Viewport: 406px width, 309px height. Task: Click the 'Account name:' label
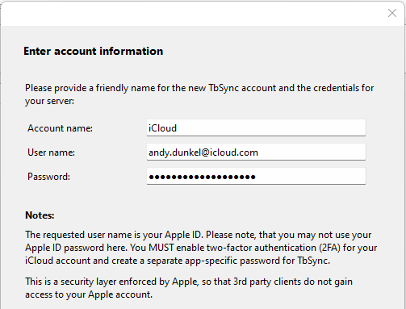(x=60, y=128)
